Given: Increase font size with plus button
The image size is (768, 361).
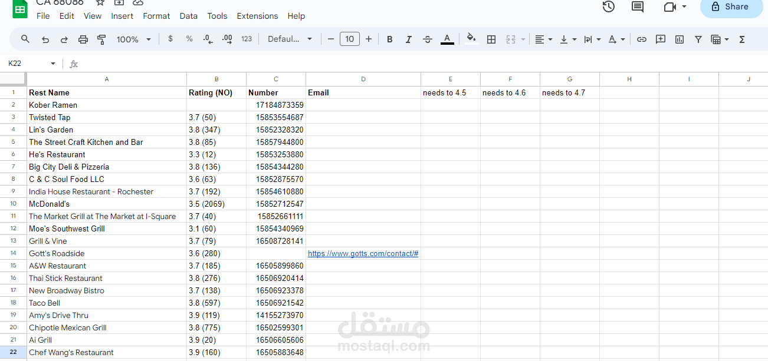Looking at the screenshot, I should click(369, 39).
